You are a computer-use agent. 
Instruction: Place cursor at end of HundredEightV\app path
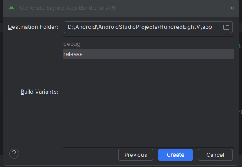click(x=212, y=27)
